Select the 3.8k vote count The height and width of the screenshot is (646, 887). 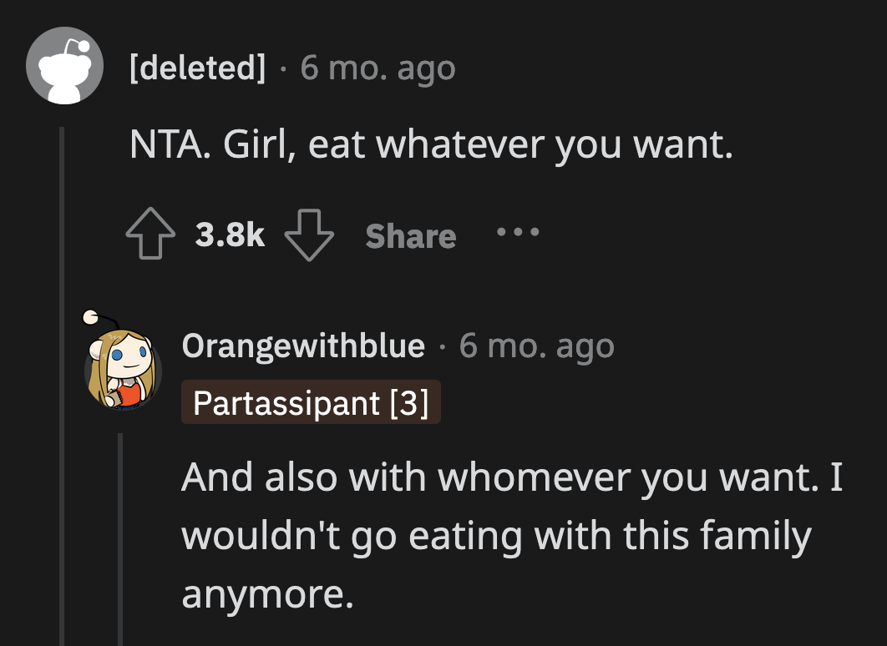(231, 235)
